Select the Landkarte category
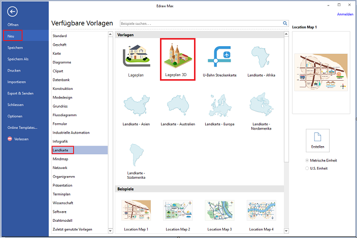The height and width of the screenshot is (238, 357). (80, 150)
